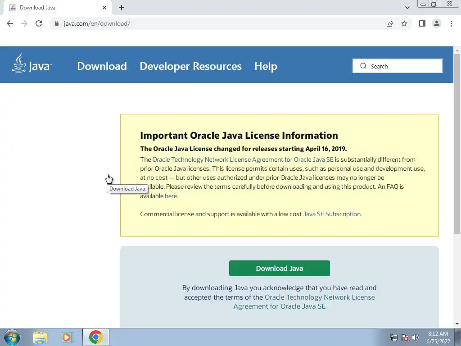Close the Download Java tab
The width and height of the screenshot is (461, 346).
[104, 8]
